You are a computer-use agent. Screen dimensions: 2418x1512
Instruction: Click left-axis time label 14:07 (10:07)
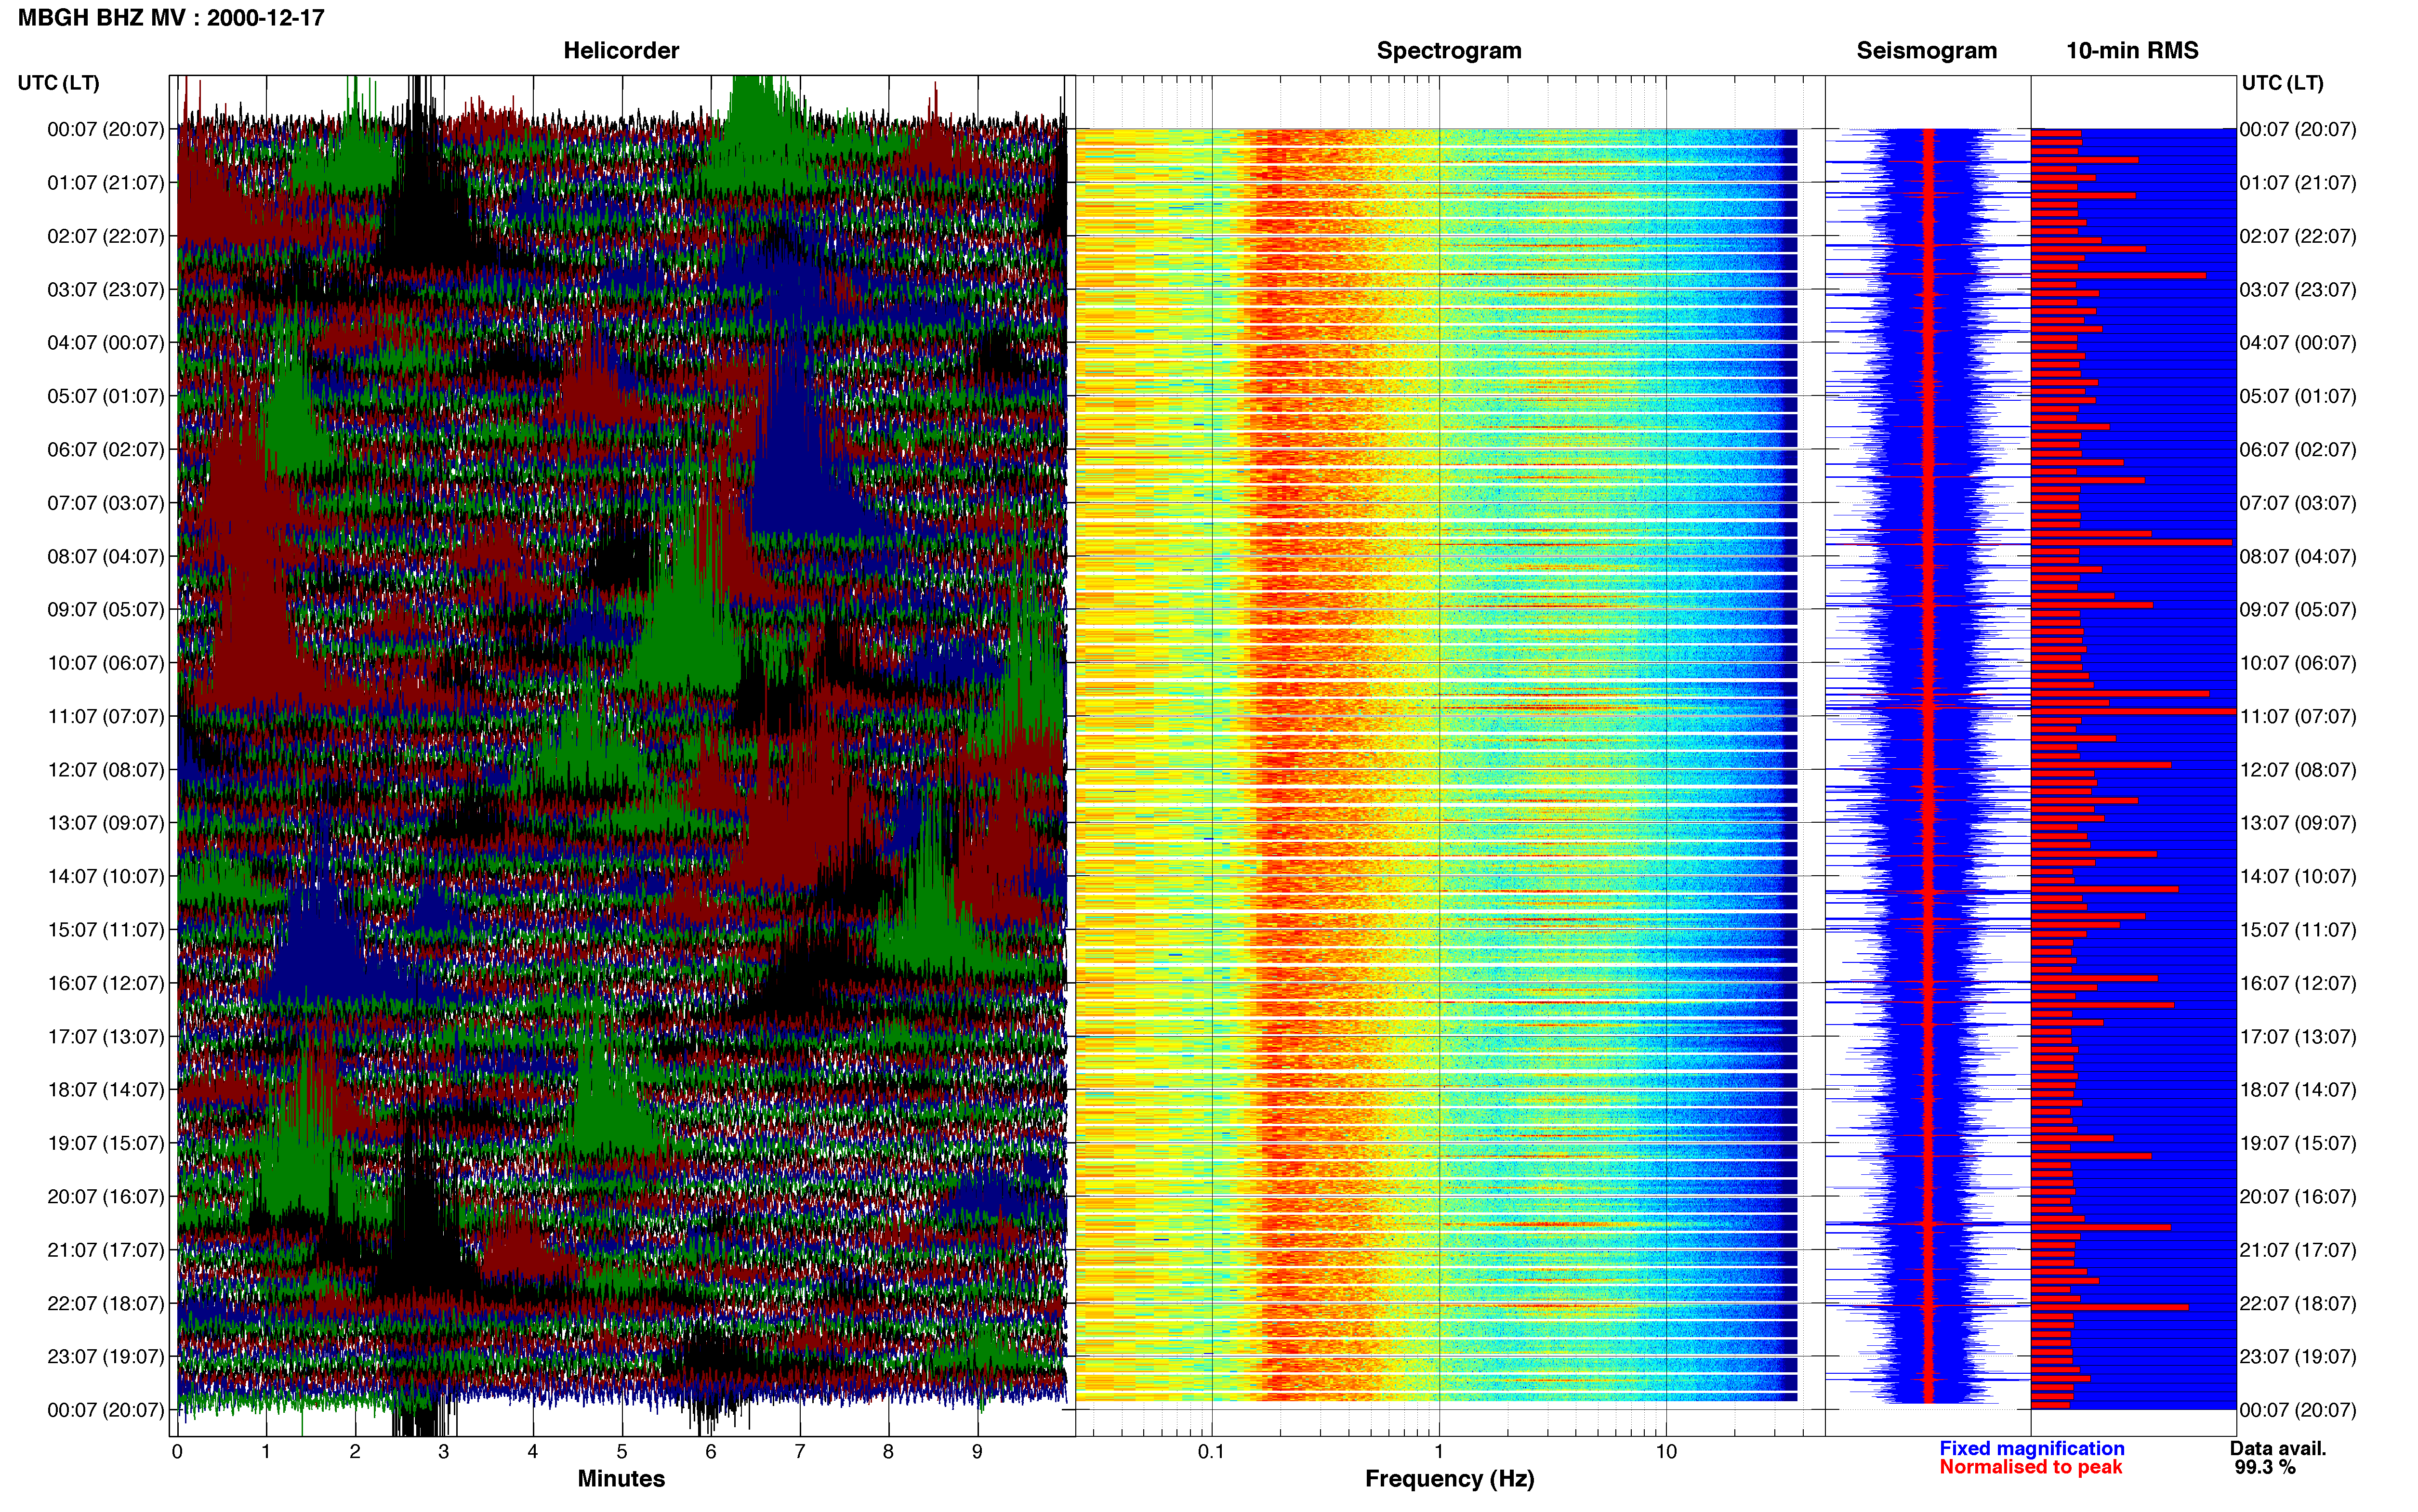coord(105,876)
